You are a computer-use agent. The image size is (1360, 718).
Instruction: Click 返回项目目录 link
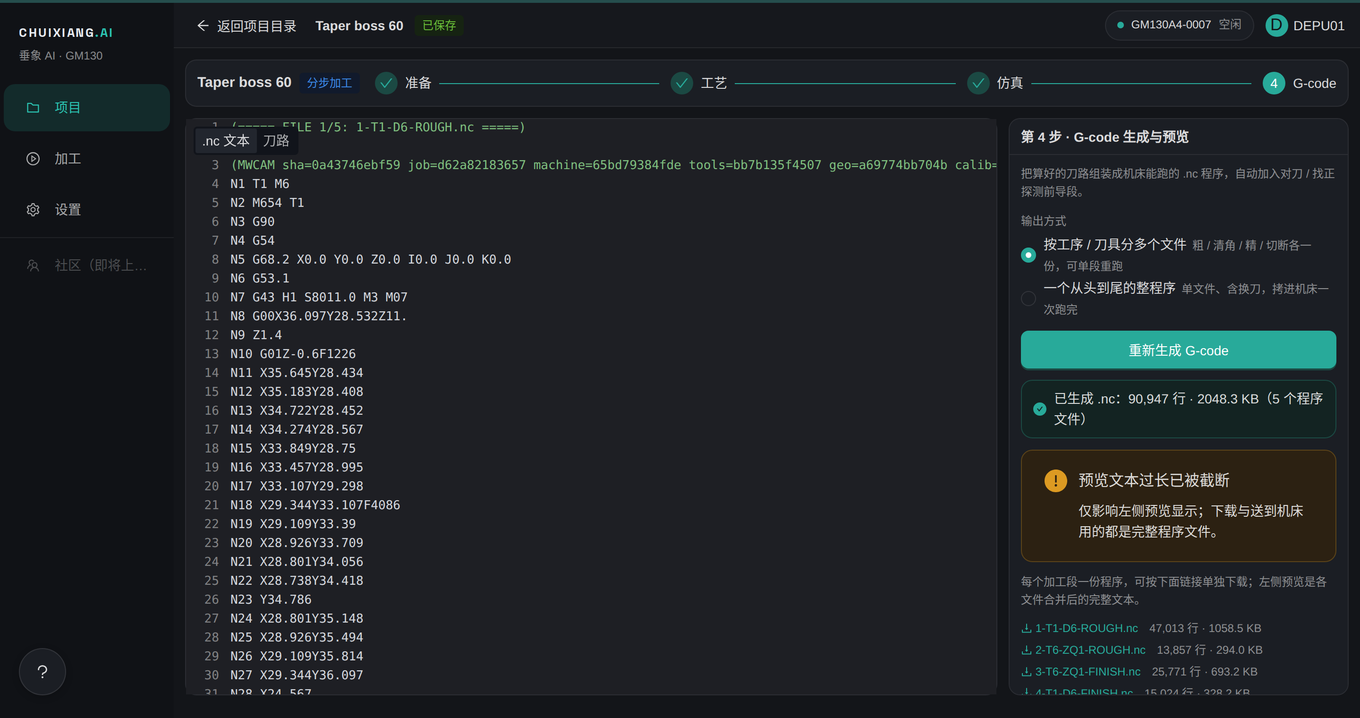pyautogui.click(x=256, y=26)
